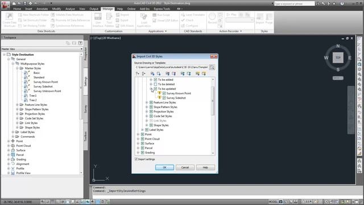Uncheck the To be updated checkbox

click(x=155, y=89)
